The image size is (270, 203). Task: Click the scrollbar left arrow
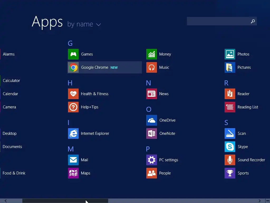6,201
